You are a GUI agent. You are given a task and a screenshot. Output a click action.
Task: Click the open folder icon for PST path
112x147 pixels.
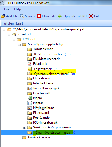[x=9, y=30]
